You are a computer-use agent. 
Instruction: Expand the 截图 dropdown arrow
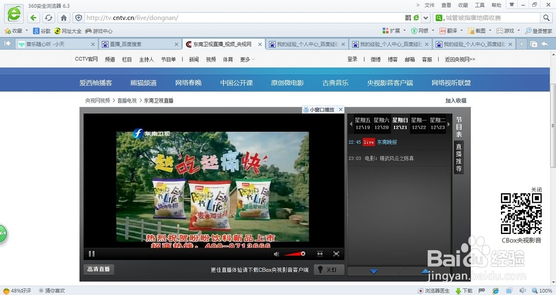pyautogui.click(x=490, y=31)
